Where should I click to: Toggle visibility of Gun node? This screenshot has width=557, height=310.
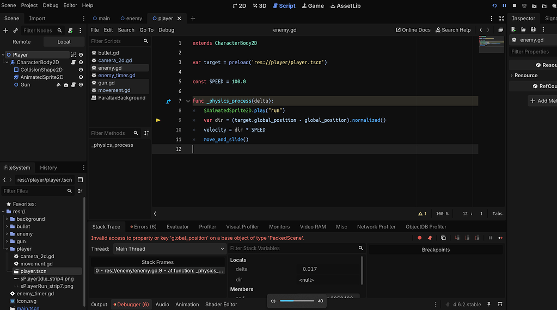[81, 85]
